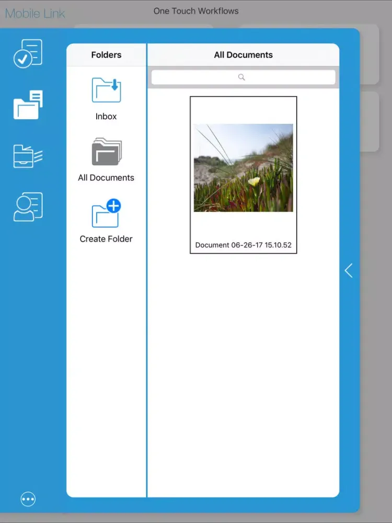Collapse the panel with the left chevron
Viewport: 392px width, 523px height.
pyautogui.click(x=349, y=270)
